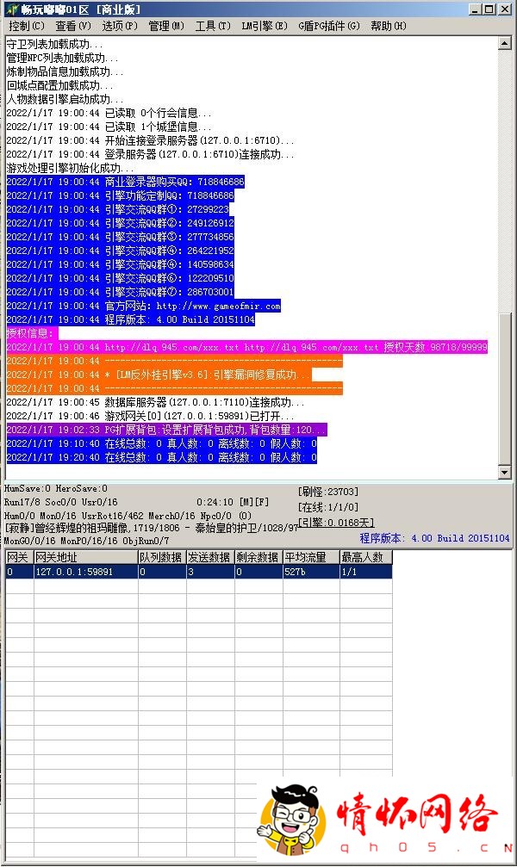The width and height of the screenshot is (517, 867).
Task: Click the 平均流量 column header
Action: pos(311,557)
